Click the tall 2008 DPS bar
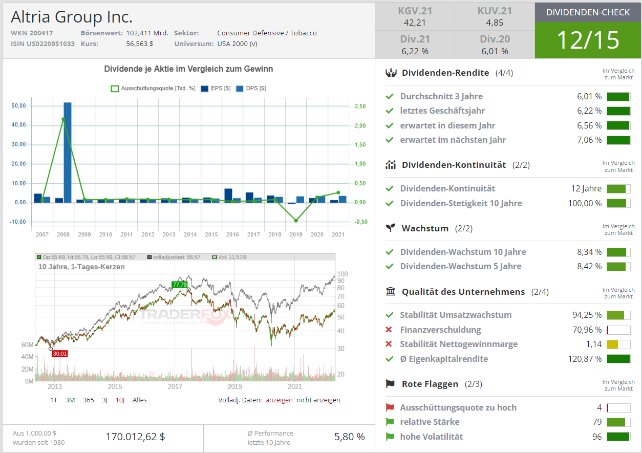This screenshot has height=453, width=642. [x=68, y=152]
